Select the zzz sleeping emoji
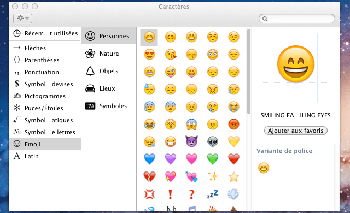The width and height of the screenshot is (350, 213). (x=213, y=194)
